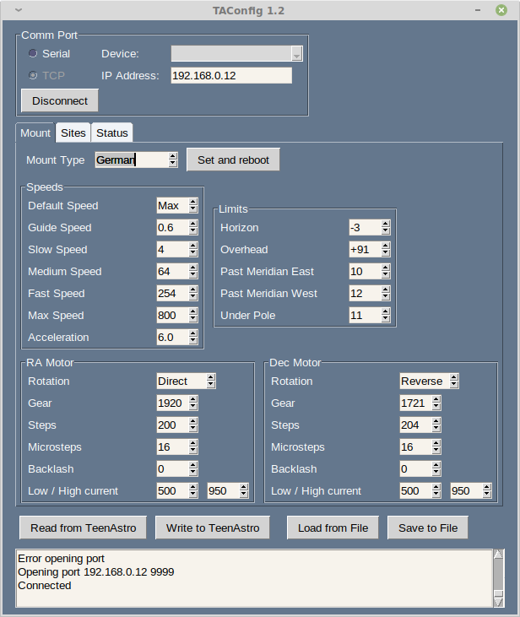Close the TAConfig window
Screen dimensions: 520x617
click(501, 10)
